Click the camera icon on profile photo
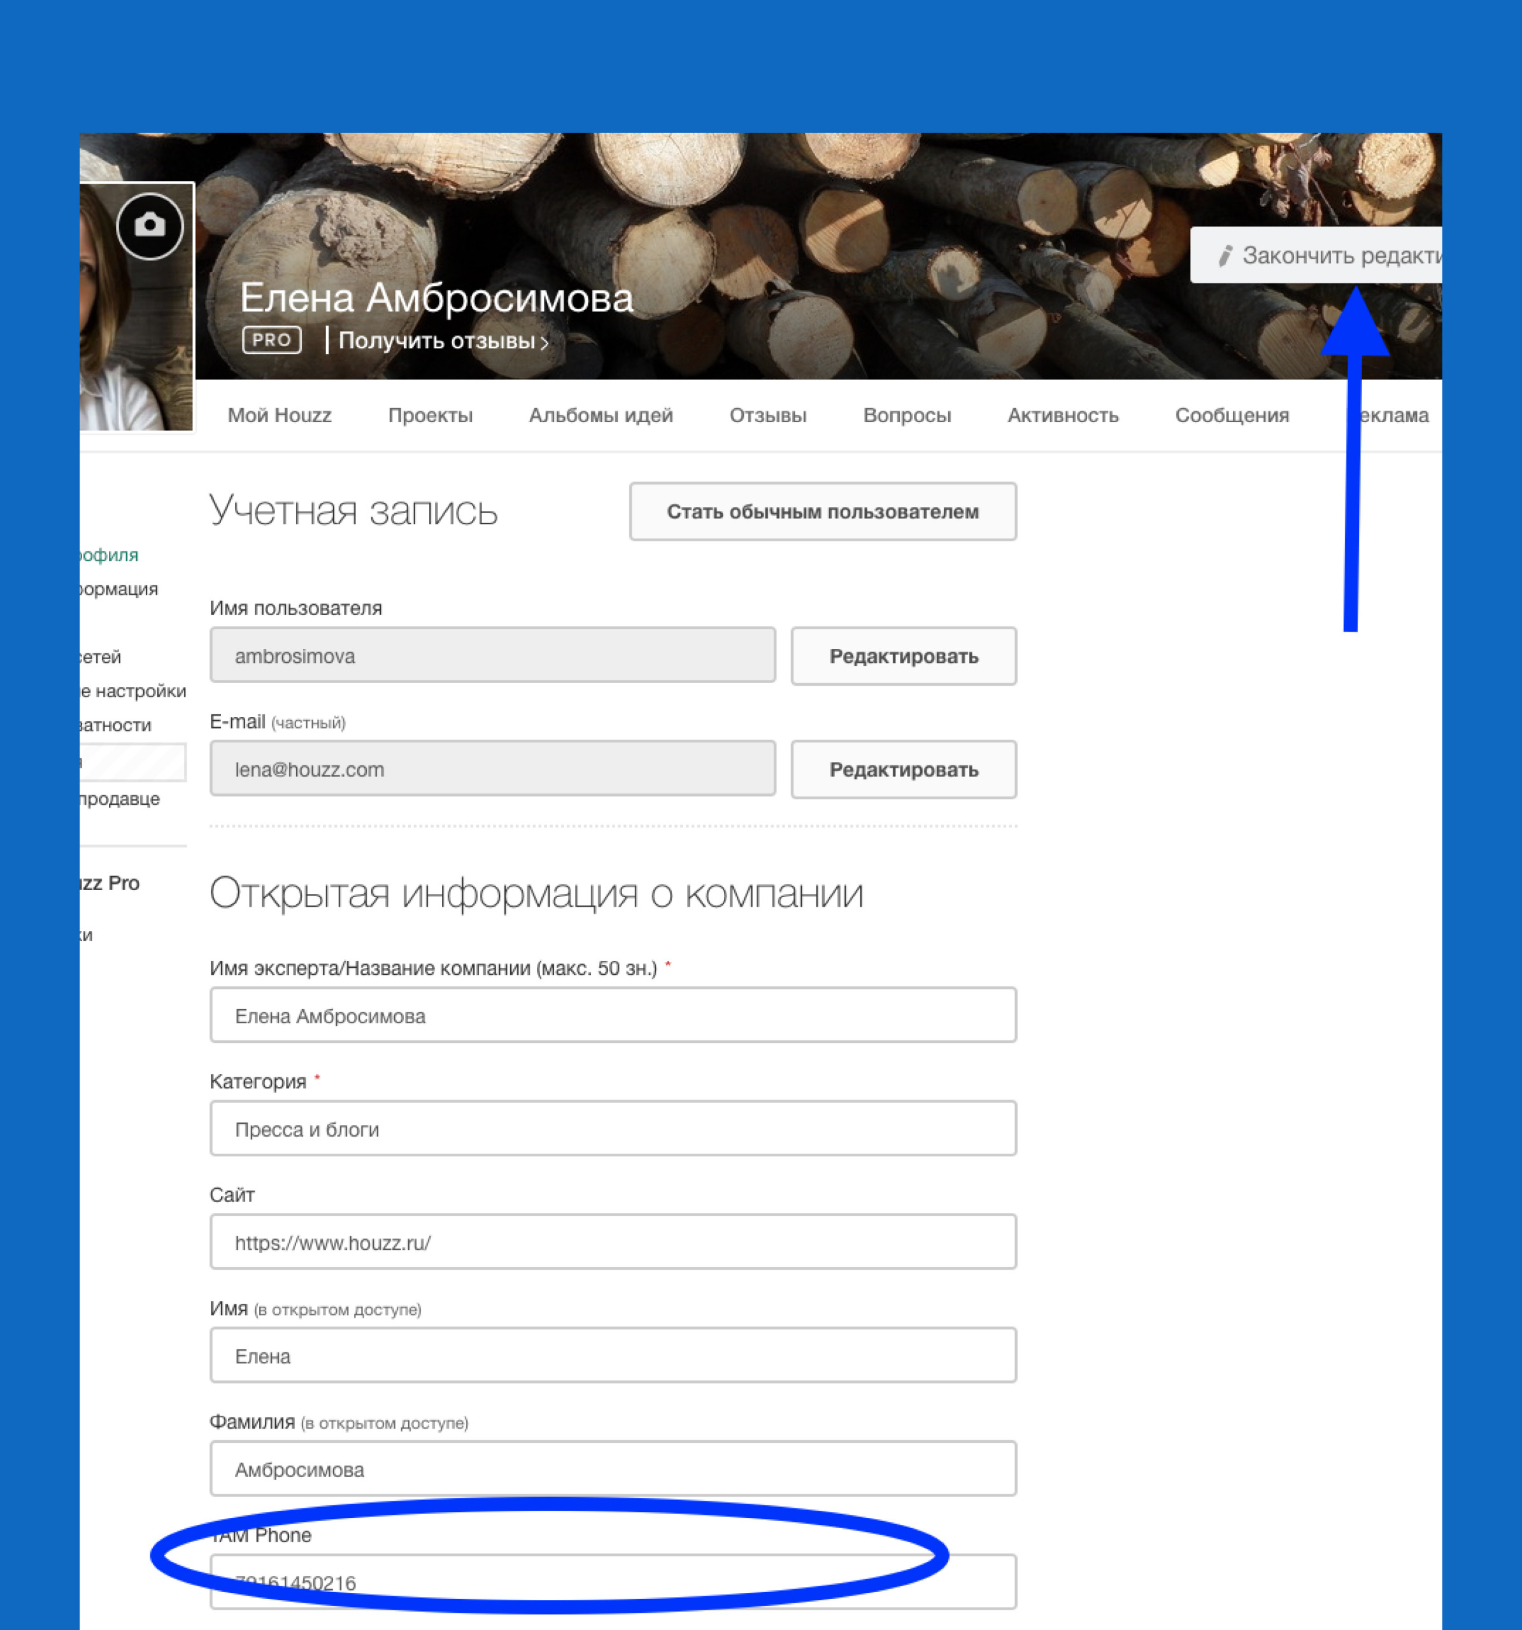This screenshot has height=1630, width=1522. 149,225
